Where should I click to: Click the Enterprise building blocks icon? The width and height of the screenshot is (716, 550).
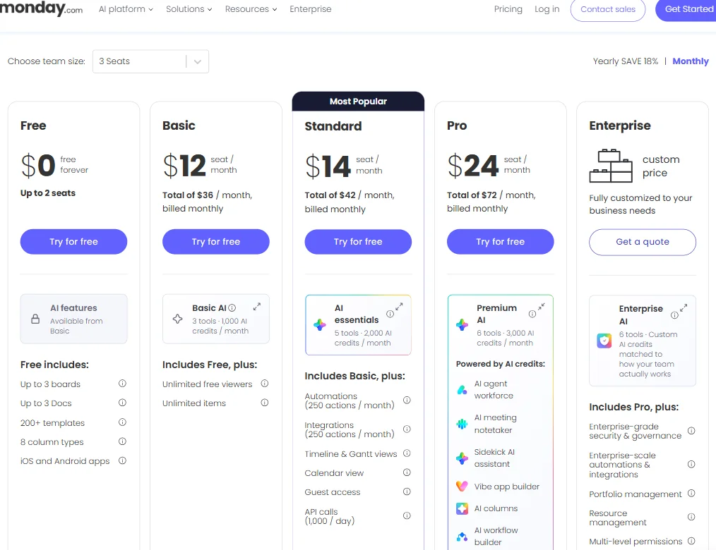[611, 166]
